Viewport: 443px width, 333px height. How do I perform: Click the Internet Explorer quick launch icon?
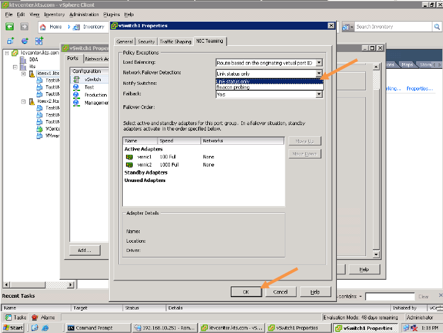pyautogui.click(x=45, y=328)
